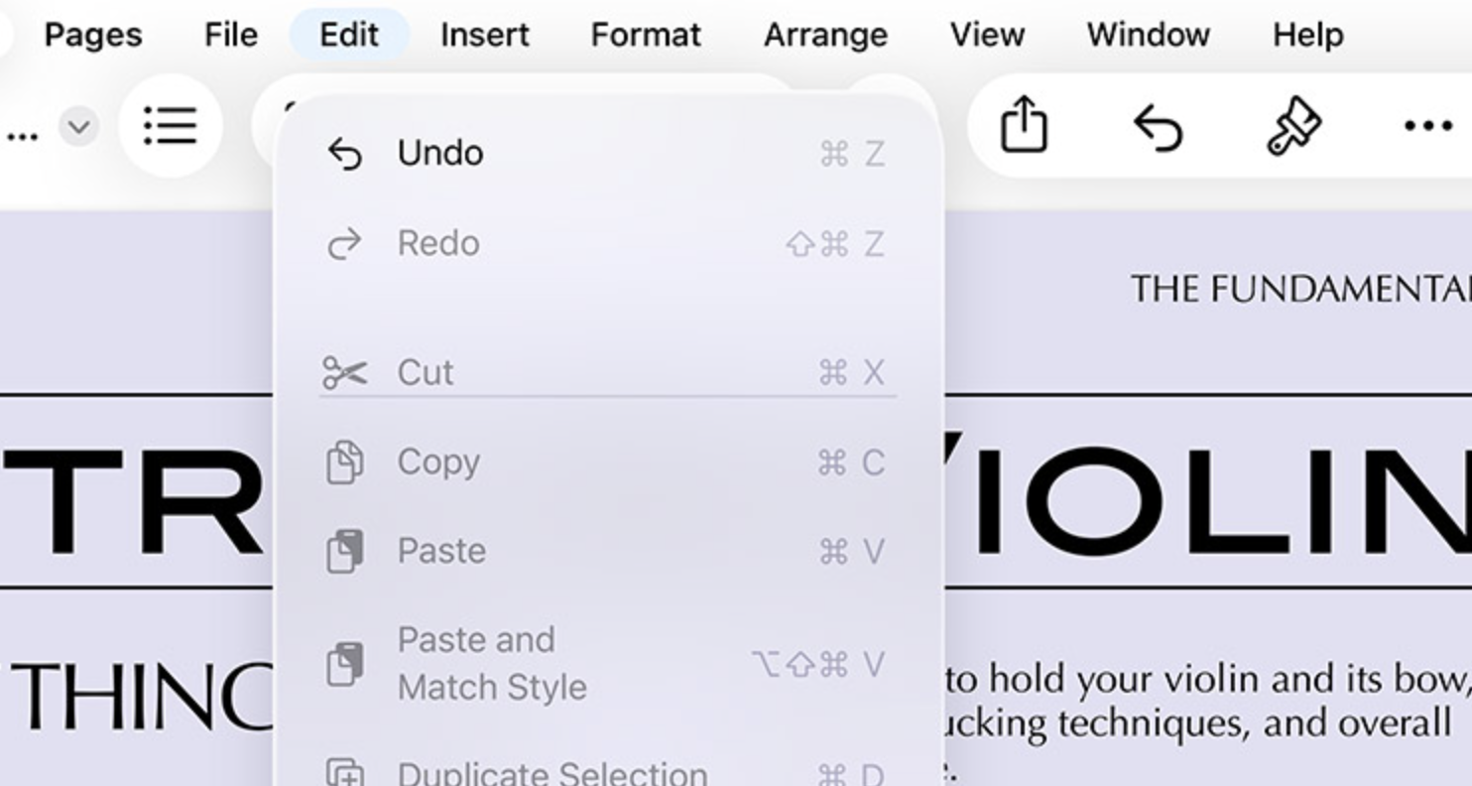Viewport: 1472px width, 786px height.
Task: Click the scissors Cut icon
Action: click(345, 373)
